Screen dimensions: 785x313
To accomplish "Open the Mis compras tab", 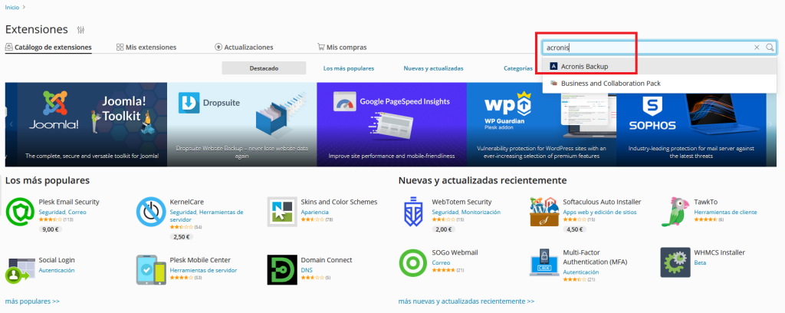I will tap(342, 48).
